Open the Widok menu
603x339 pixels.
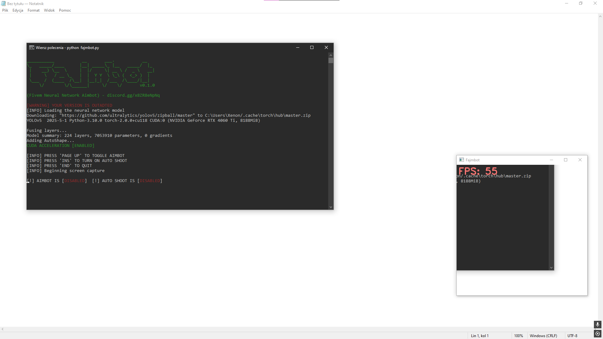(x=49, y=10)
